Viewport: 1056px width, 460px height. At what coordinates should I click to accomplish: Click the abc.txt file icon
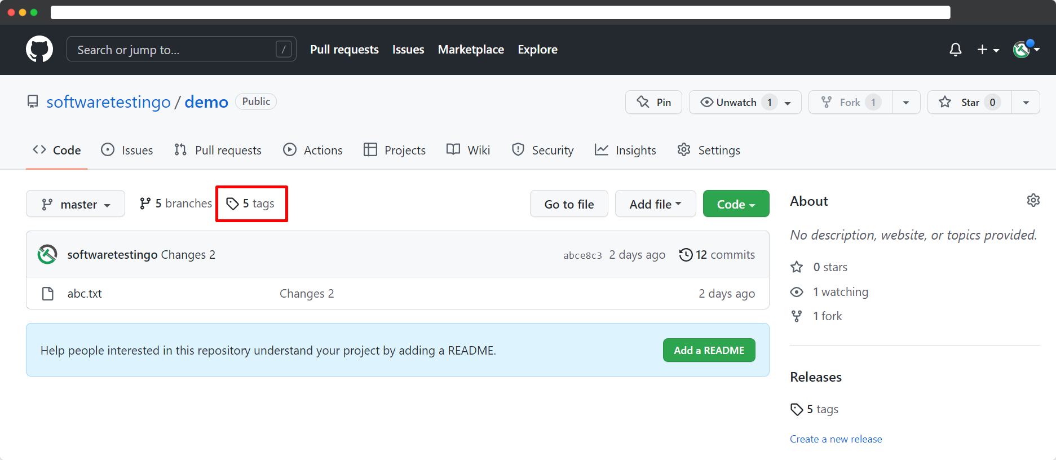click(48, 294)
